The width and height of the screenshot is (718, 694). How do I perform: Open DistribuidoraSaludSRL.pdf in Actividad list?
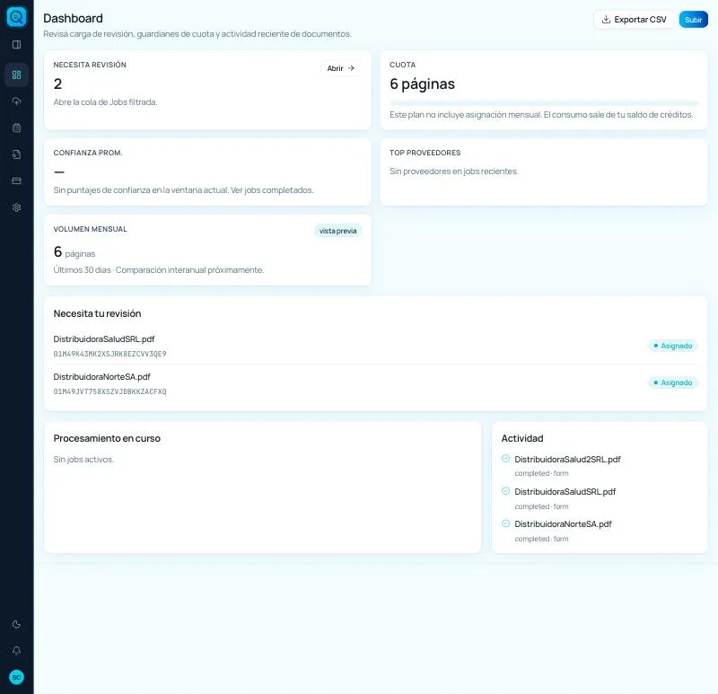(x=565, y=491)
